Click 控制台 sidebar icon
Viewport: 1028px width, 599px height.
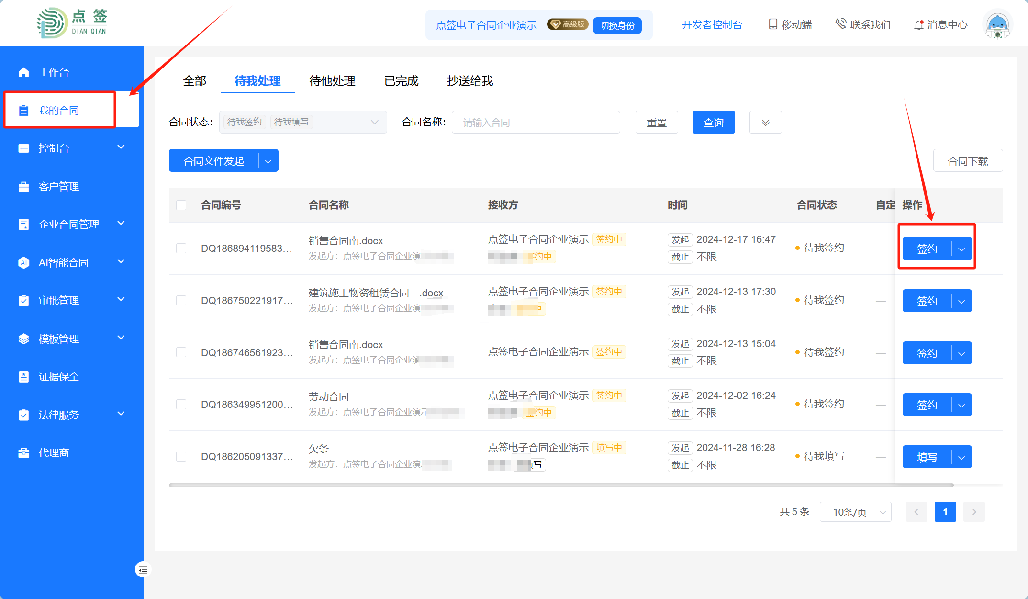tap(23, 148)
